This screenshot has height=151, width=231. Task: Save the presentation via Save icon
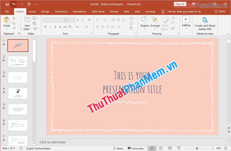pyautogui.click(x=7, y=4)
